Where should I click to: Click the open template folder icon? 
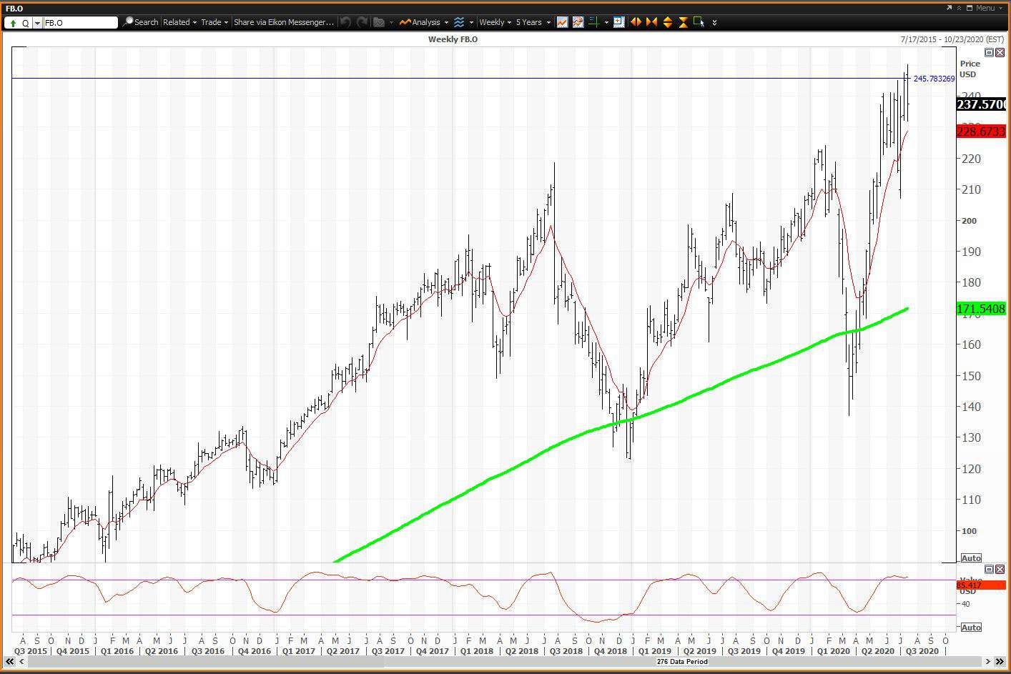click(378, 22)
